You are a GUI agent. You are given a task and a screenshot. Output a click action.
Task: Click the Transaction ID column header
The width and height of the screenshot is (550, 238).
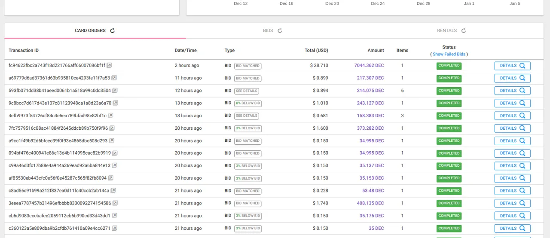[24, 50]
